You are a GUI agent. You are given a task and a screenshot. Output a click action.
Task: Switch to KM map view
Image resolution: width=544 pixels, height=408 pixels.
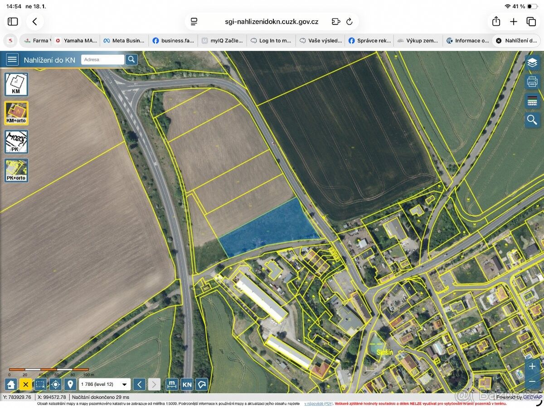point(16,84)
